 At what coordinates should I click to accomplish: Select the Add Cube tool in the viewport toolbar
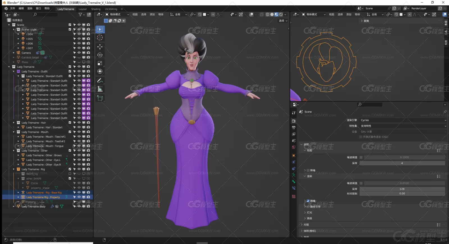coord(100,98)
